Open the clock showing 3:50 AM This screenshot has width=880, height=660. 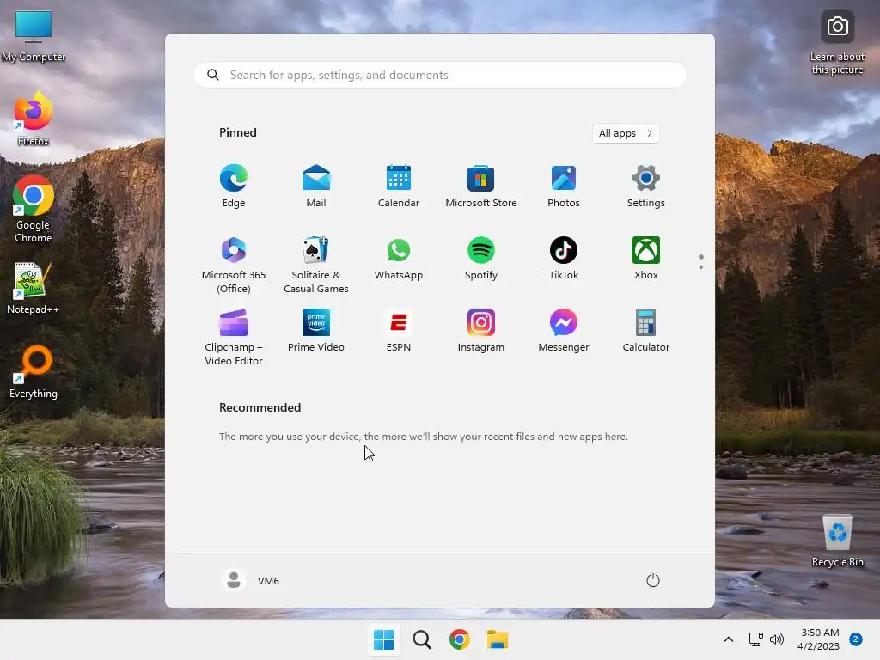click(x=818, y=639)
